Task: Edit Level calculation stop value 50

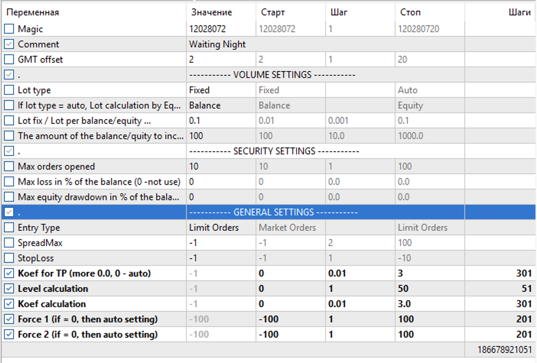Action: point(430,288)
